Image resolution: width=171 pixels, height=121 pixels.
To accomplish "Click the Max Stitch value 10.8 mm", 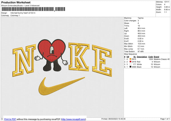I will coord(141,44).
